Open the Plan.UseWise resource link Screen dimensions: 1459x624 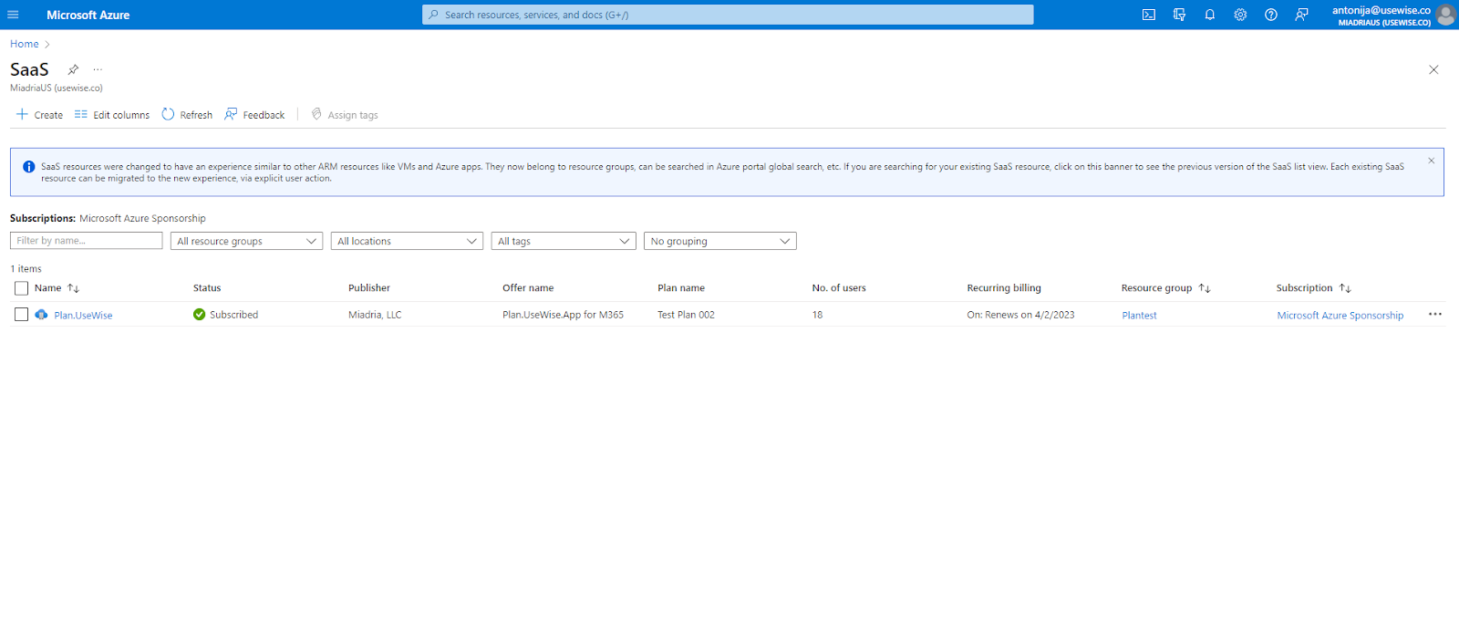pyautogui.click(x=83, y=316)
